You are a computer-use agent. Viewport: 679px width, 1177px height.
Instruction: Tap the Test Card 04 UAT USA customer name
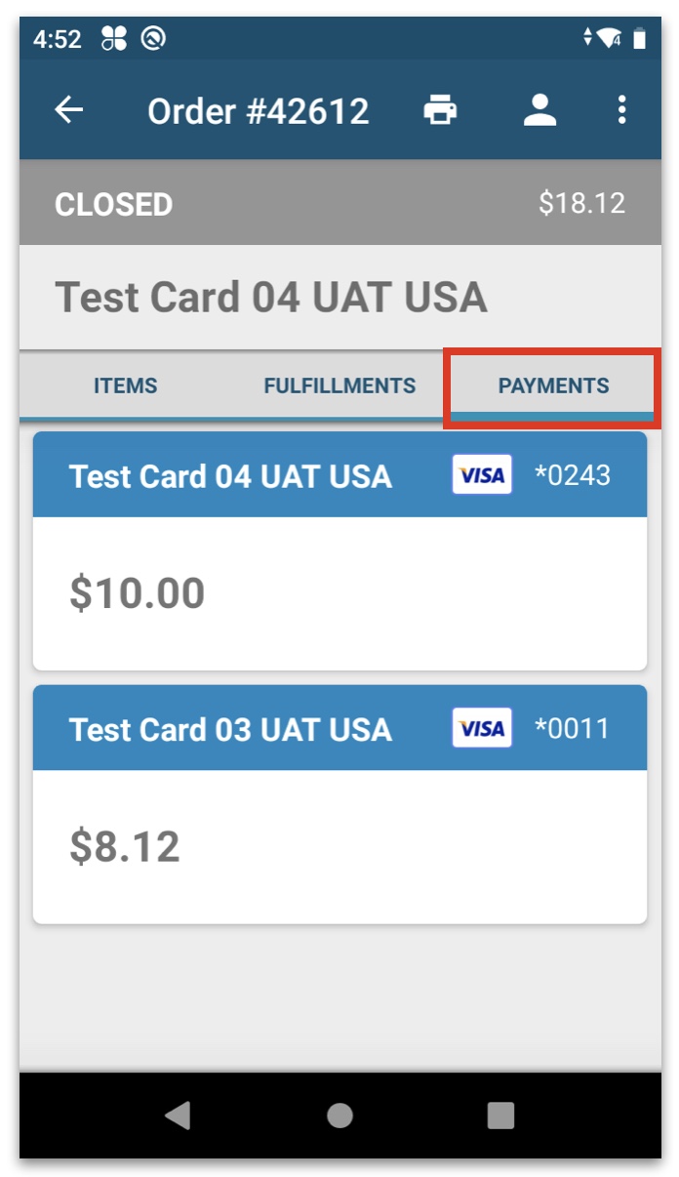pos(270,297)
